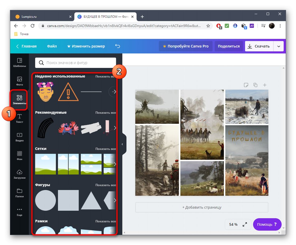Insert the two-column grid
296x245 pixels.
(68, 164)
